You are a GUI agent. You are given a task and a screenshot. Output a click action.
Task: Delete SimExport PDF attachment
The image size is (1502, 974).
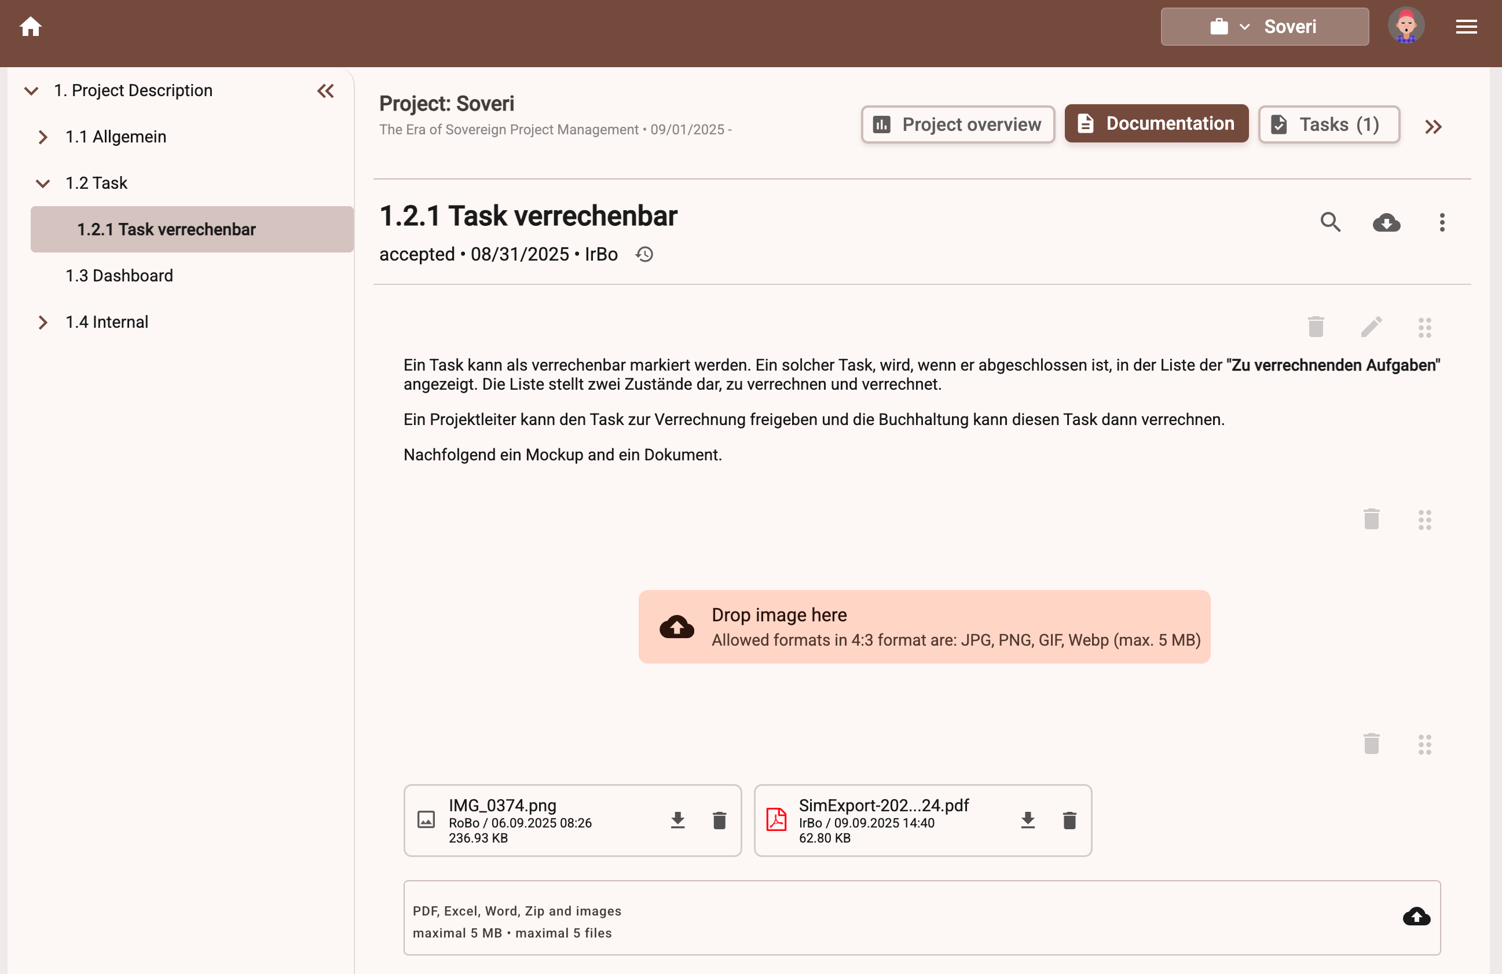pos(1069,820)
